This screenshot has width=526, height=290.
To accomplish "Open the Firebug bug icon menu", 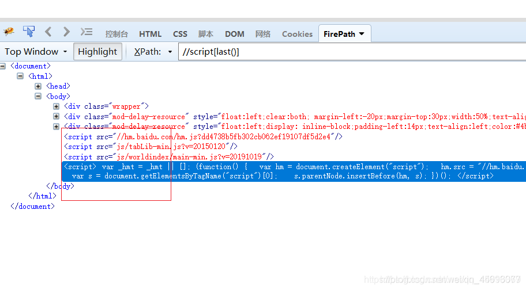I will coord(9,32).
